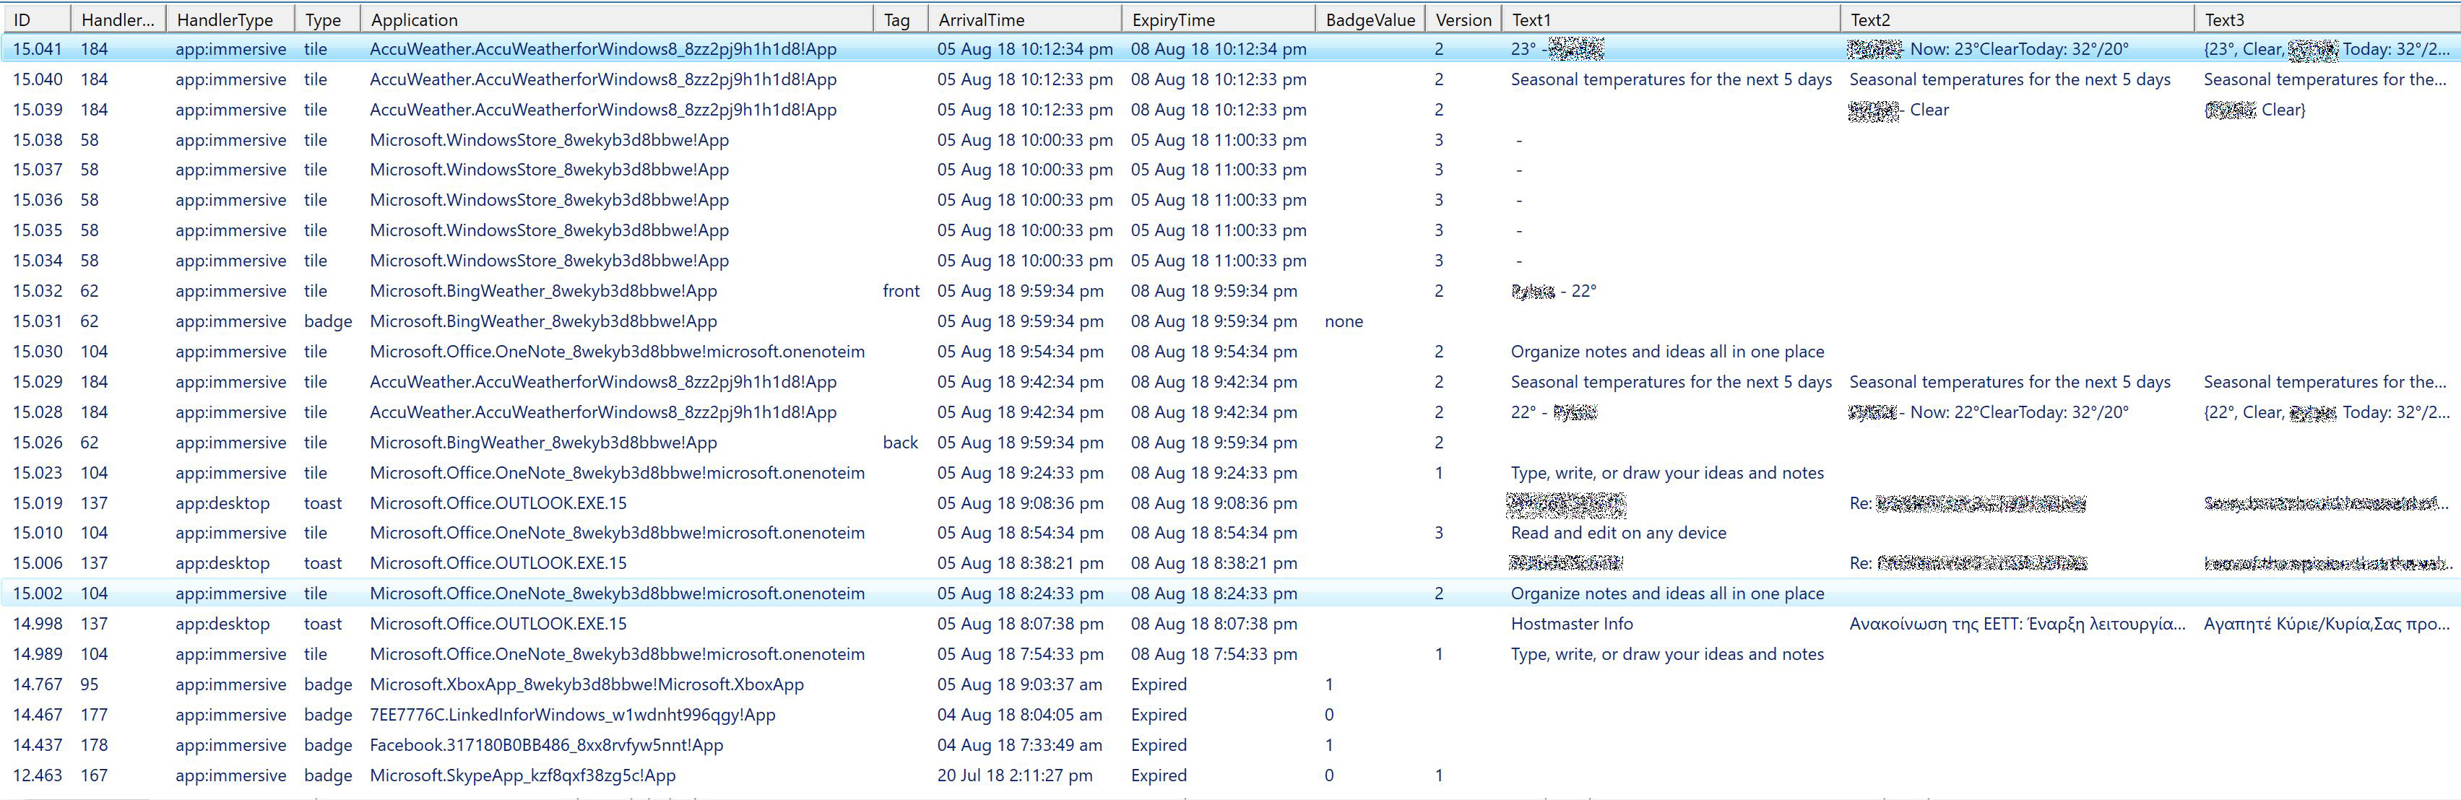The image size is (2461, 800).
Task: Select the Outlook toast with Hostmaster Info
Action: pos(1570,625)
